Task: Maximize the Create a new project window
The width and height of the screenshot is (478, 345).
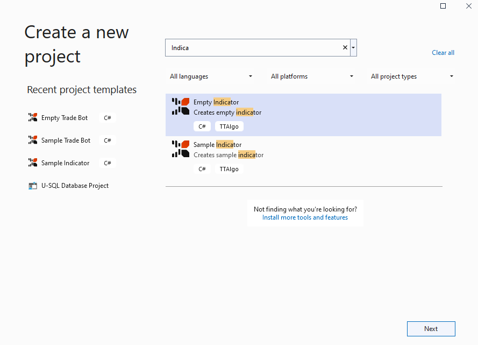Action: tap(443, 6)
